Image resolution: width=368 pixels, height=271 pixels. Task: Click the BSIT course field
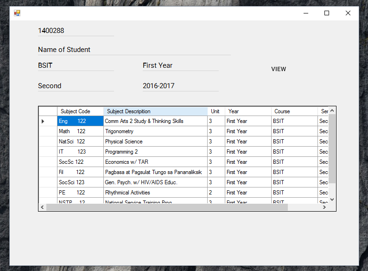[76, 65]
